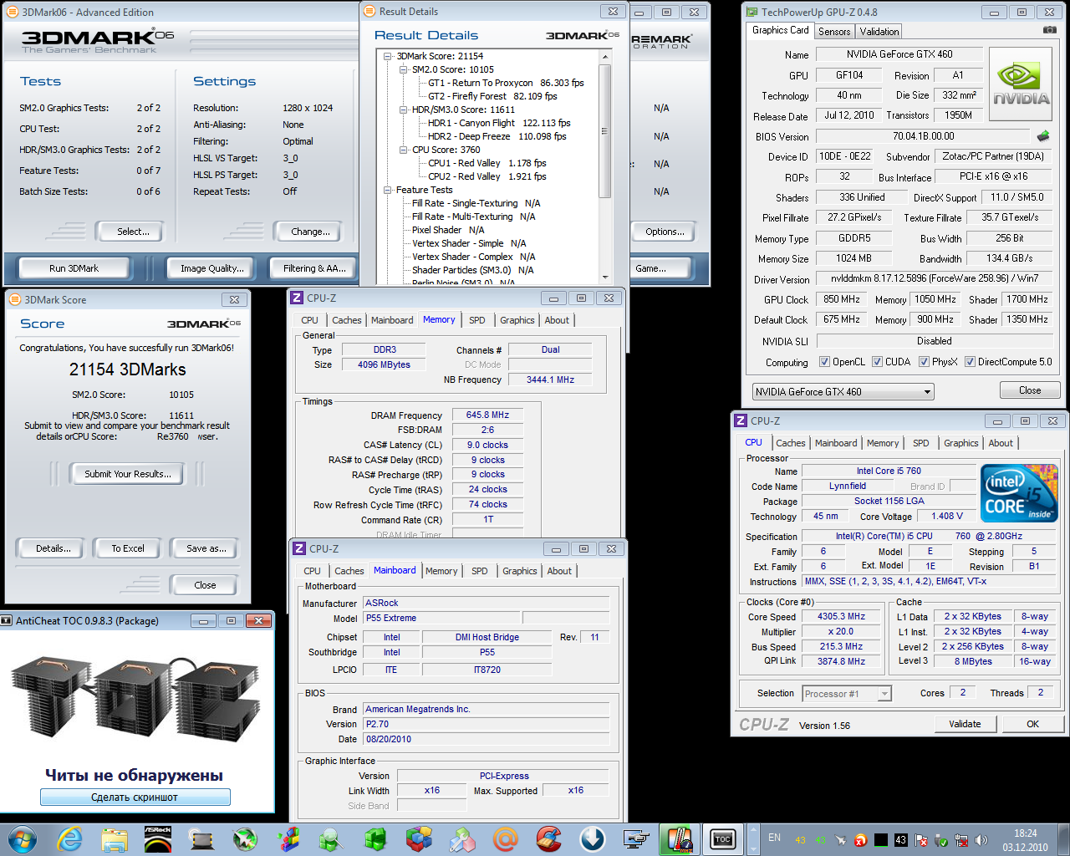Click the blue download arrow taskbar icon
The width and height of the screenshot is (1070, 856).
[593, 838]
